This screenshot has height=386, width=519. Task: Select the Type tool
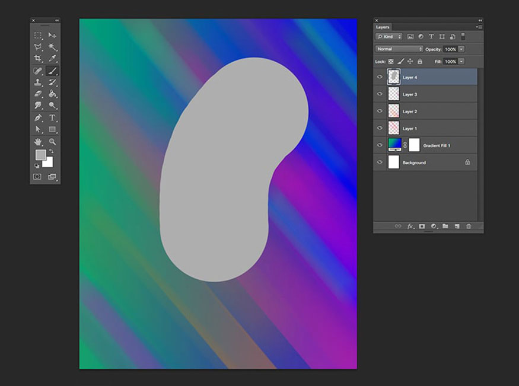tap(52, 118)
